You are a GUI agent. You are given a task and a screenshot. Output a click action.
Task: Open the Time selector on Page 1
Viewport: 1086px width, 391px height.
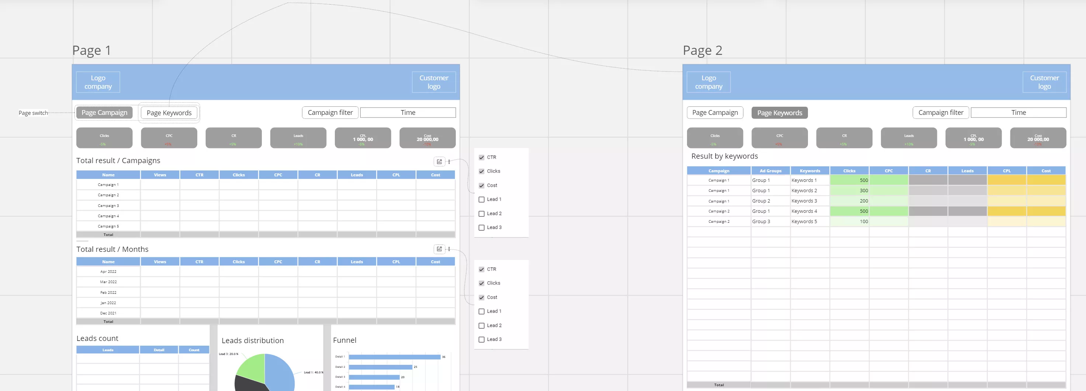408,112
